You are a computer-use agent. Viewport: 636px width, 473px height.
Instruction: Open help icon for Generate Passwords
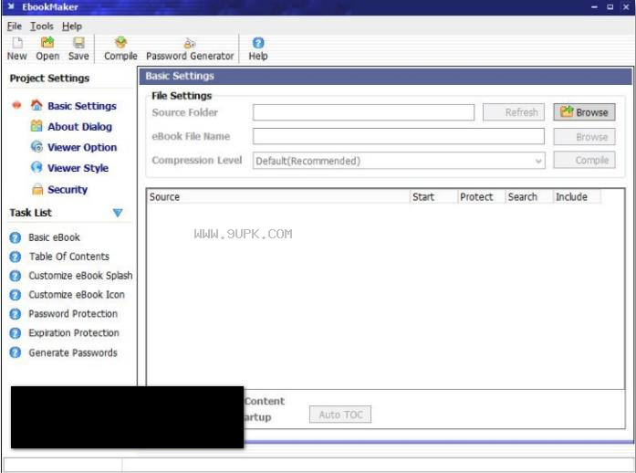tap(16, 352)
